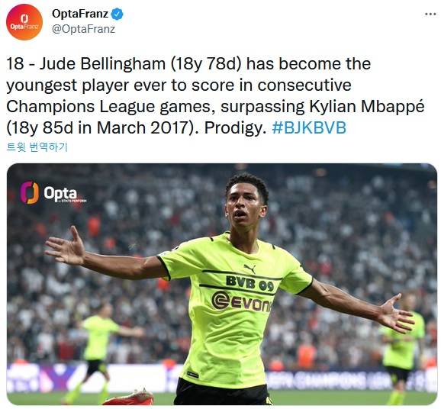This screenshot has height=409, width=441.
Task: Click the BVB 09 text on shirt
Action: (249, 283)
